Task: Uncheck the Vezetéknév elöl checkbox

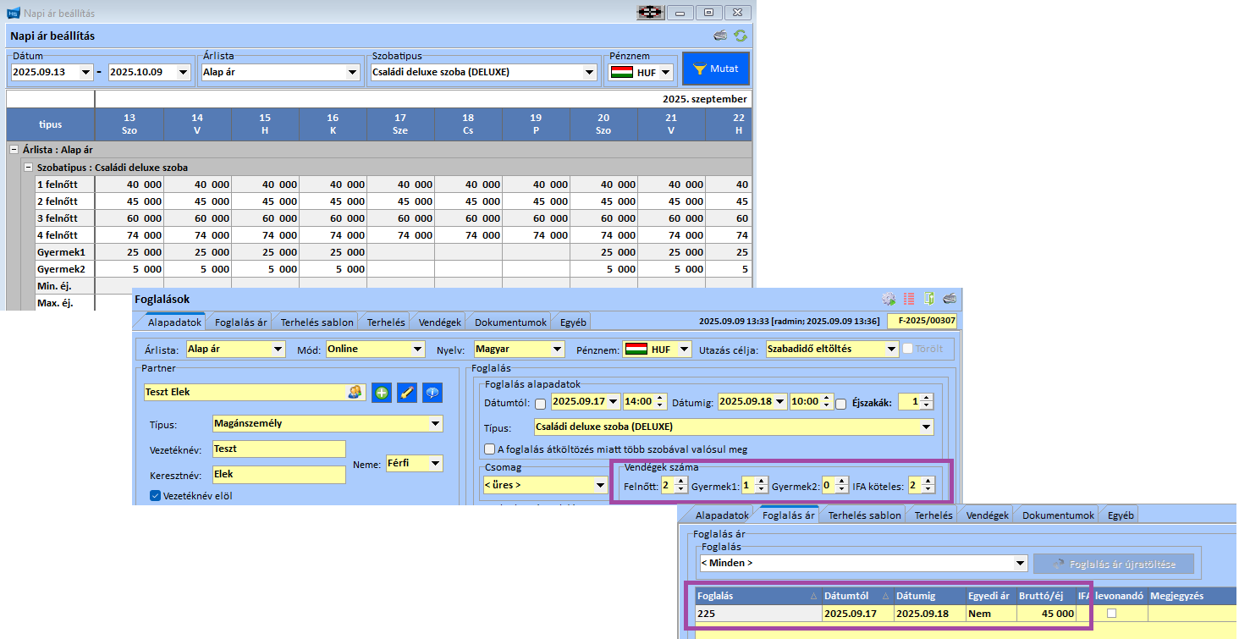Action: [x=155, y=496]
